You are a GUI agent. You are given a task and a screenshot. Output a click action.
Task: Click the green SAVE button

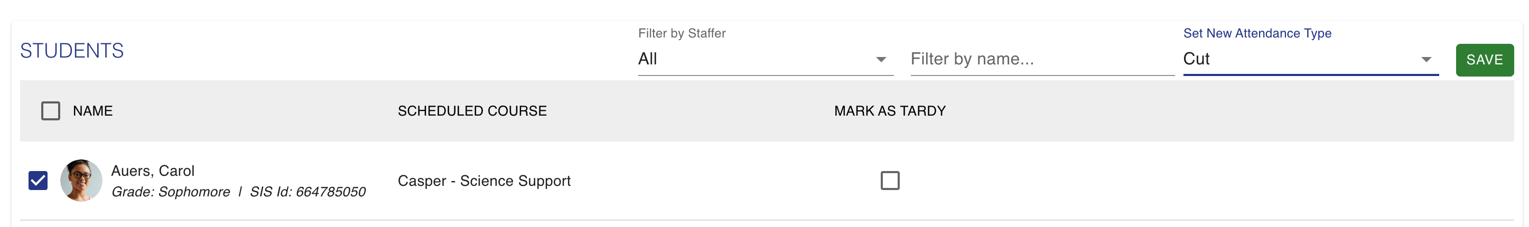pos(1485,60)
